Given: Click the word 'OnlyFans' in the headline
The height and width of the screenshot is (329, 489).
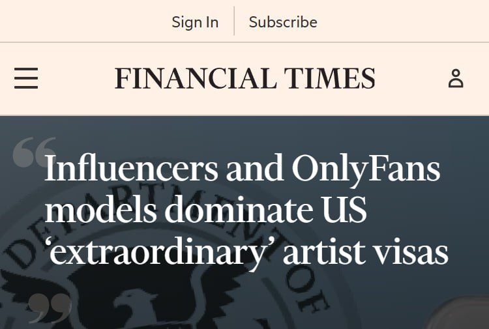Looking at the screenshot, I should point(366,169).
